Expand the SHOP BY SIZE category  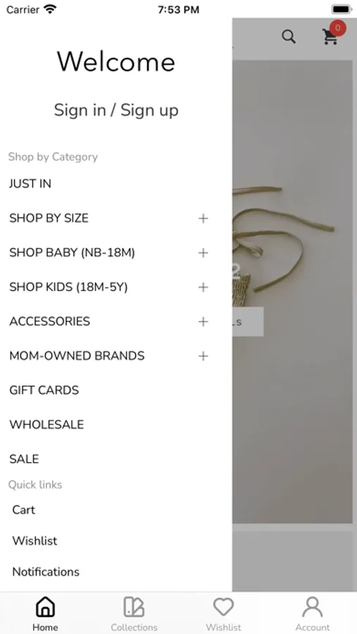pyautogui.click(x=203, y=218)
